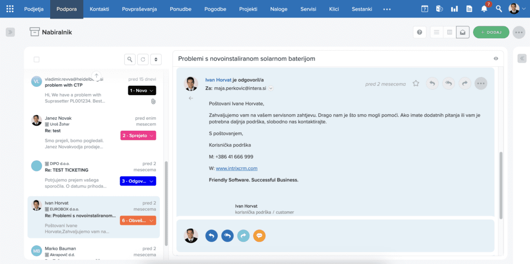This screenshot has width=530, height=264.
Task: Open the app launcher grid icon
Action: (10, 9)
